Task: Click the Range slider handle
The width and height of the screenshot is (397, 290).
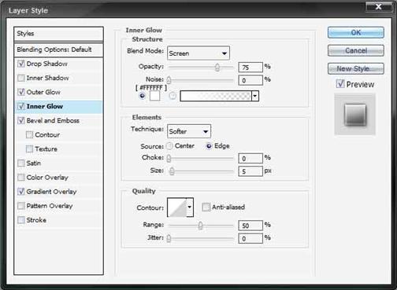Action: pos(200,226)
